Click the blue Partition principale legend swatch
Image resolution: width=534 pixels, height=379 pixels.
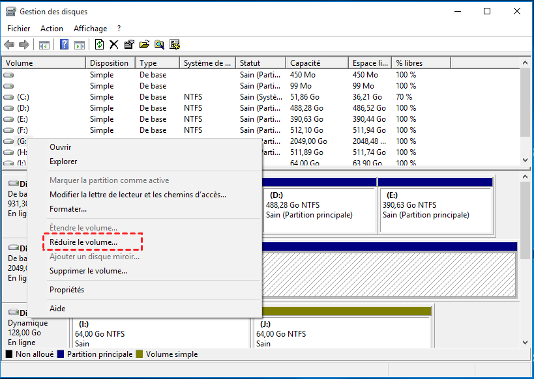tap(61, 354)
